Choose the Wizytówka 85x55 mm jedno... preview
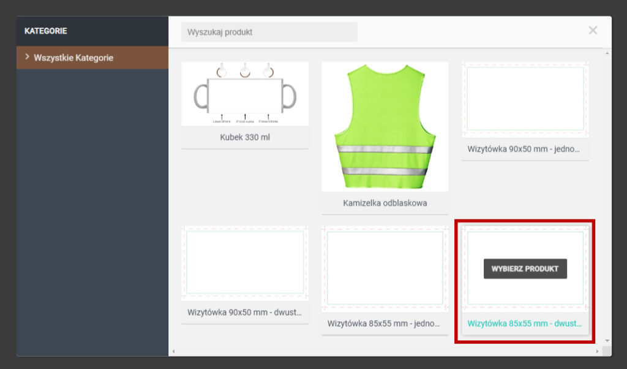627x369 pixels. [385, 268]
